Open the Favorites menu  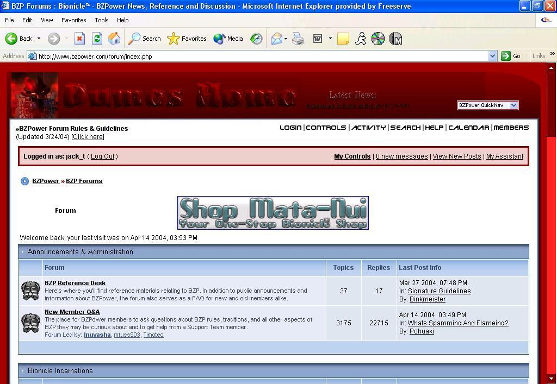click(73, 20)
